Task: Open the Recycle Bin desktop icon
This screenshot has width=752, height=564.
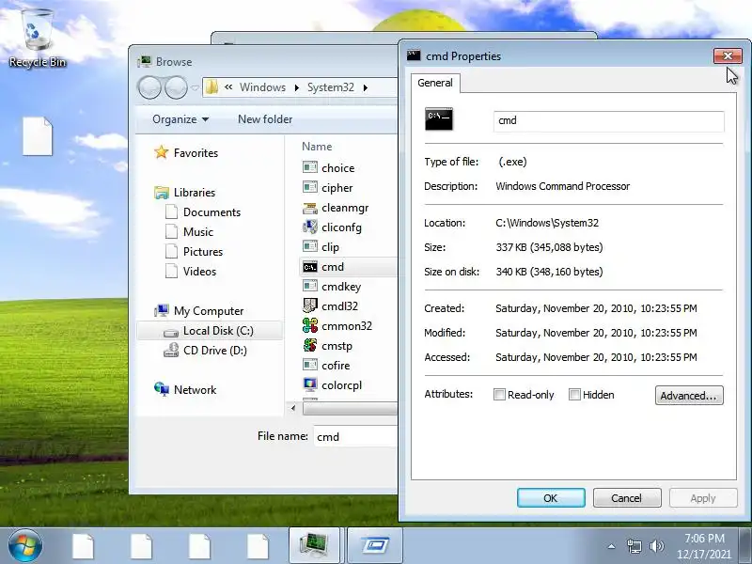Action: (x=37, y=39)
